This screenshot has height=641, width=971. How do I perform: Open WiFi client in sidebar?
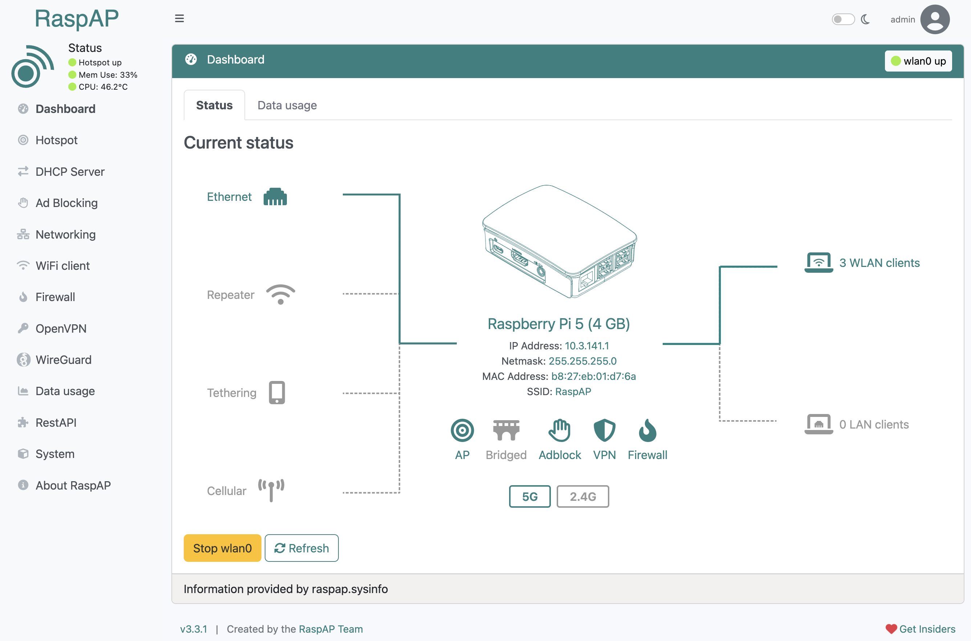click(x=62, y=266)
